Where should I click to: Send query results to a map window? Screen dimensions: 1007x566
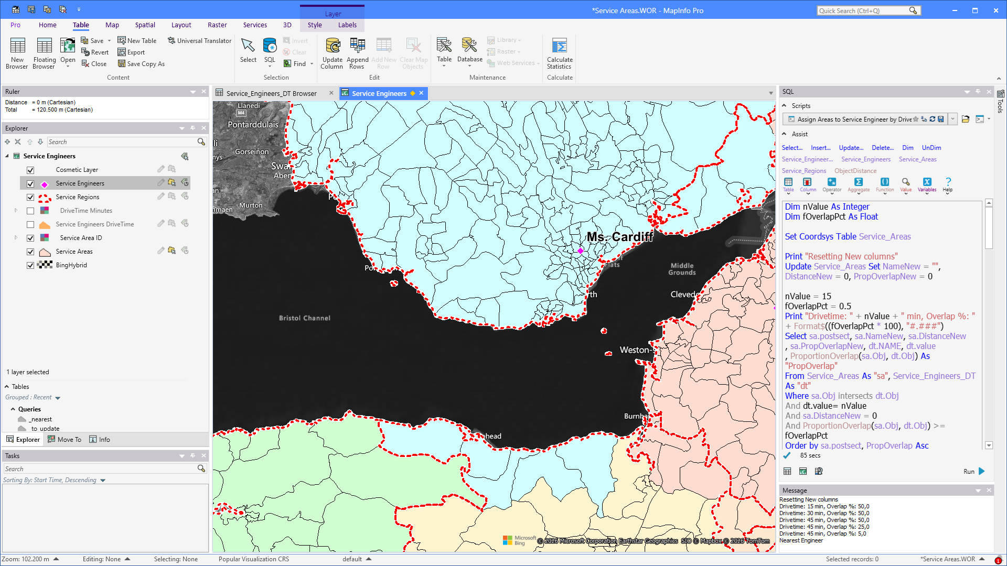pyautogui.click(x=803, y=471)
